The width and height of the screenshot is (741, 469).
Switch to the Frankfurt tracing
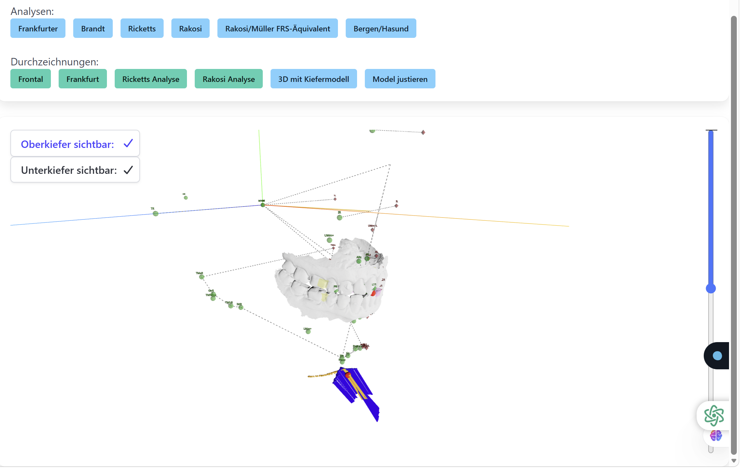click(x=83, y=79)
